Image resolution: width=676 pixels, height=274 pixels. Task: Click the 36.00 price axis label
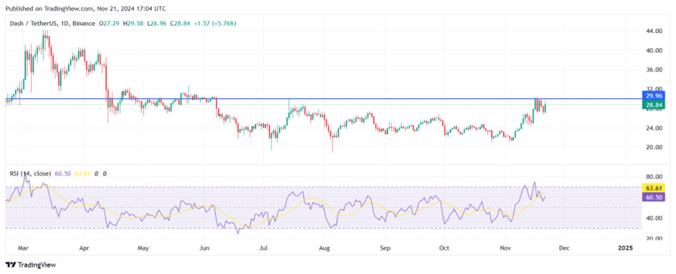654,69
